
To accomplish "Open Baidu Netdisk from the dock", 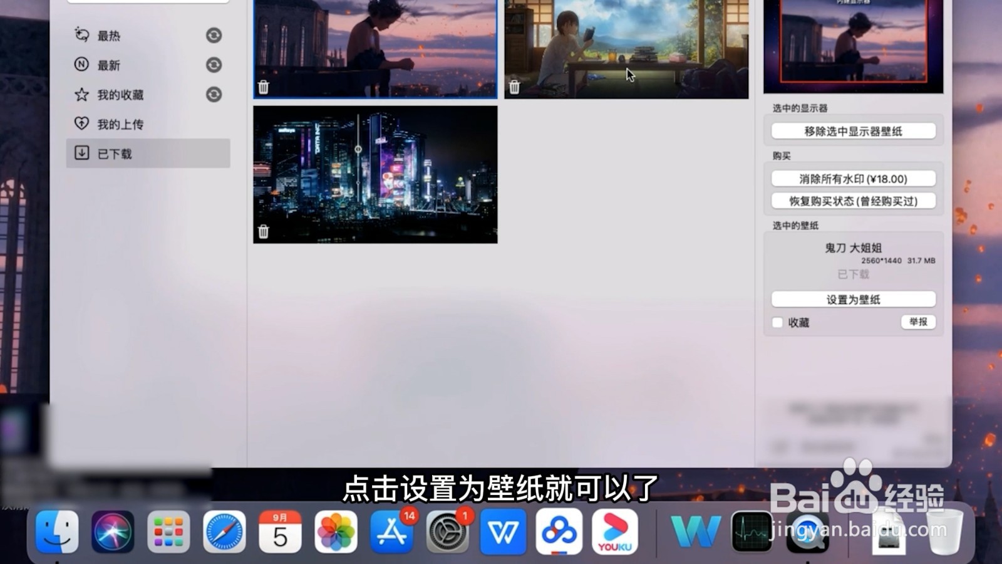I will click(x=559, y=531).
